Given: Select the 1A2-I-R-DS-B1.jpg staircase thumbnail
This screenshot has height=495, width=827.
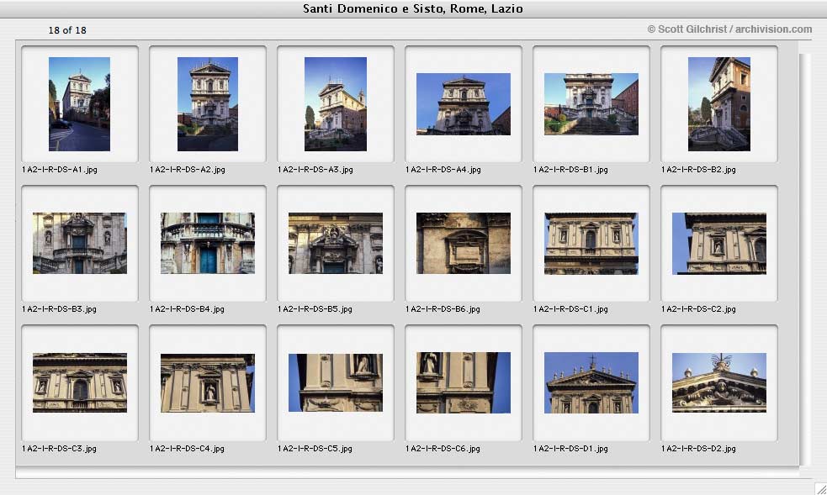Looking at the screenshot, I should click(591, 104).
